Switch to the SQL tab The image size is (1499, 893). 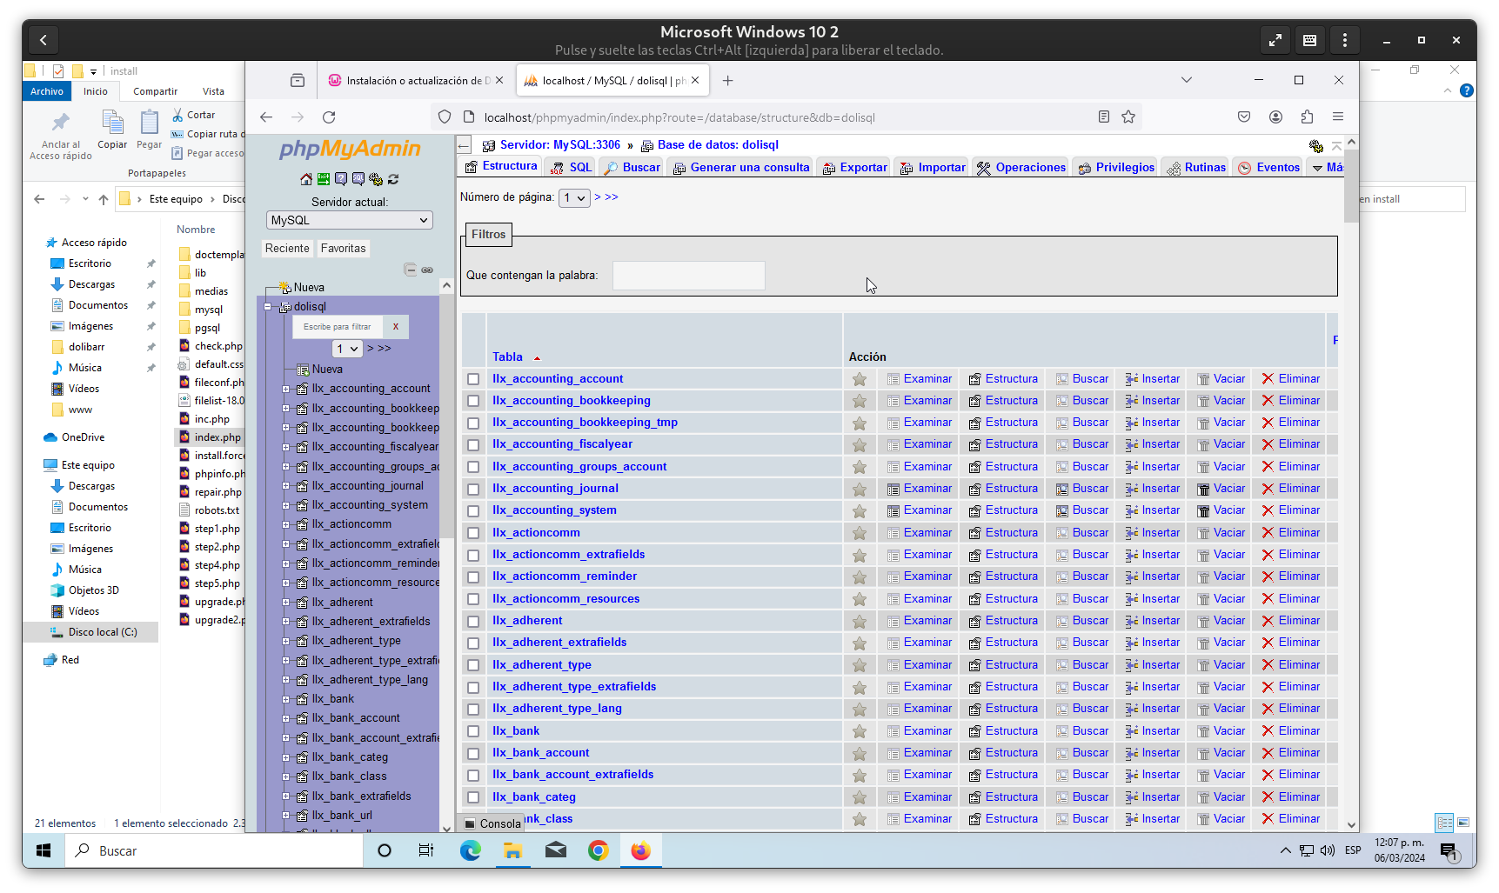tap(572, 168)
